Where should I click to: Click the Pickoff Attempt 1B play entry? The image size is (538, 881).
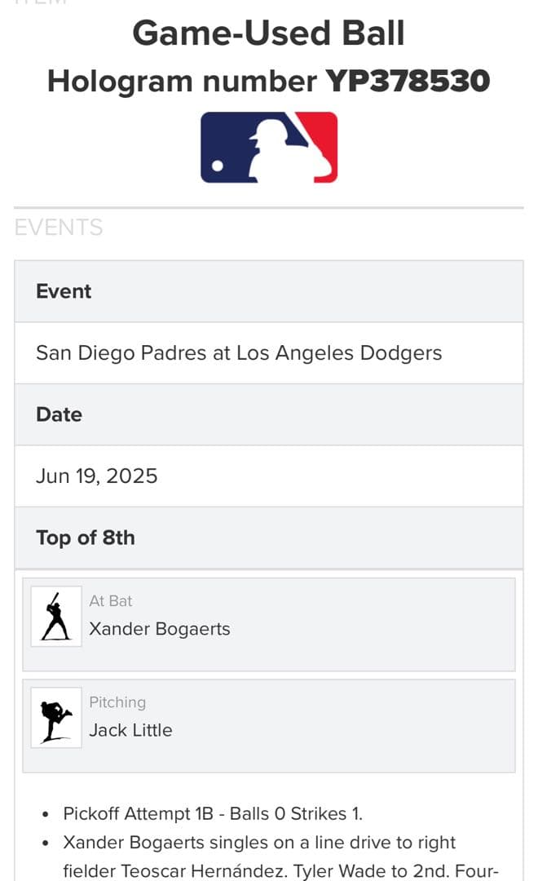[213, 813]
